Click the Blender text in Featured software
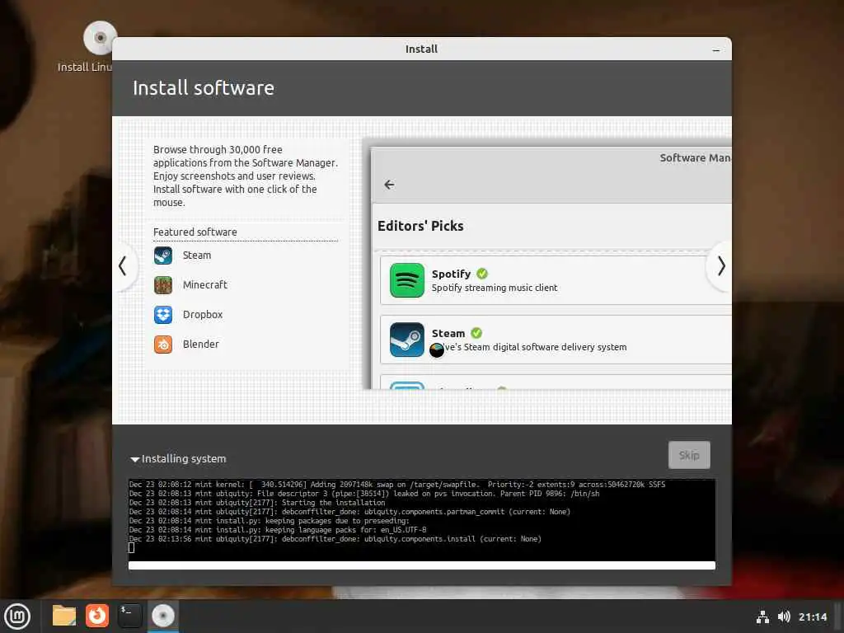This screenshot has width=844, height=633. pos(201,344)
